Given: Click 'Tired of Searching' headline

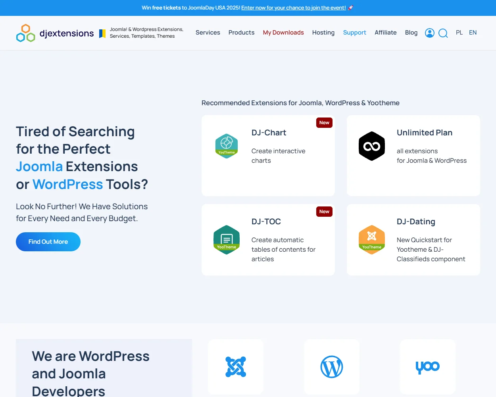Looking at the screenshot, I should pyautogui.click(x=82, y=158).
